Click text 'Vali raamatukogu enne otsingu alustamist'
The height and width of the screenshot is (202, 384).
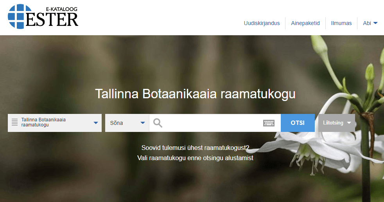point(195,158)
